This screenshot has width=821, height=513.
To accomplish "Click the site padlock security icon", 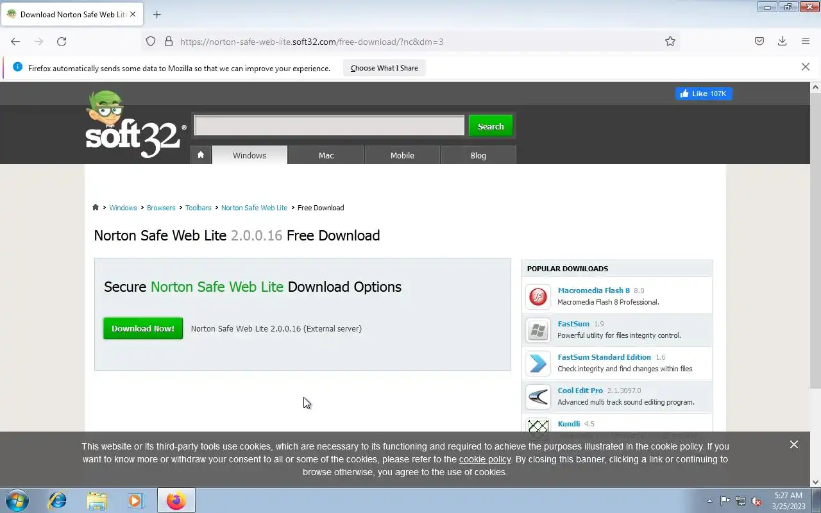I will (169, 41).
